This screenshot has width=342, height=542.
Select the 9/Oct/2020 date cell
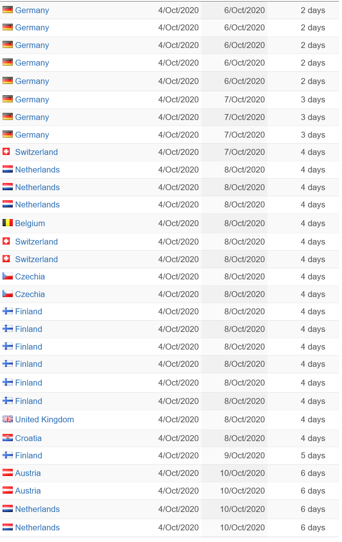point(244,456)
